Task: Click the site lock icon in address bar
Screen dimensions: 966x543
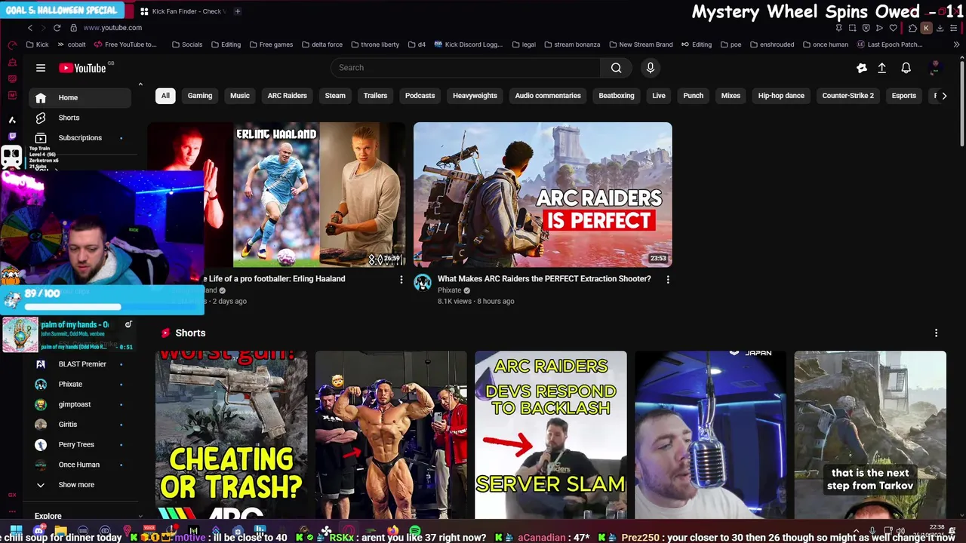Action: (x=73, y=28)
